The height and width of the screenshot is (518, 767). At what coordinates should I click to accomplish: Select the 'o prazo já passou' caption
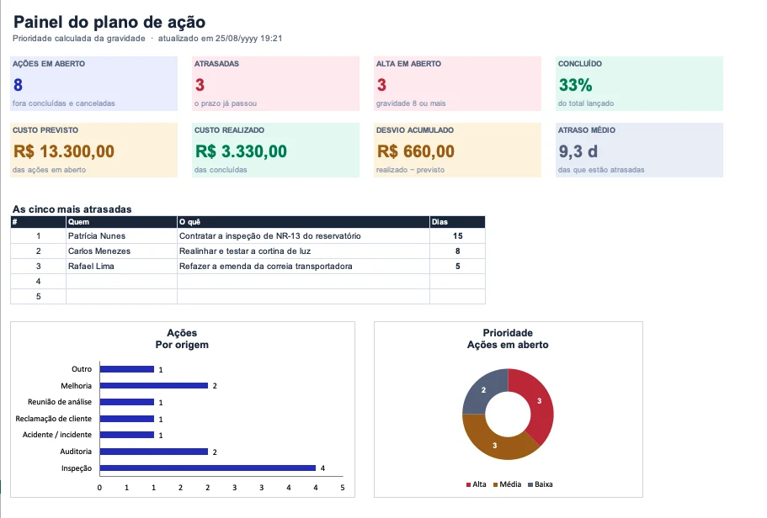tap(226, 103)
